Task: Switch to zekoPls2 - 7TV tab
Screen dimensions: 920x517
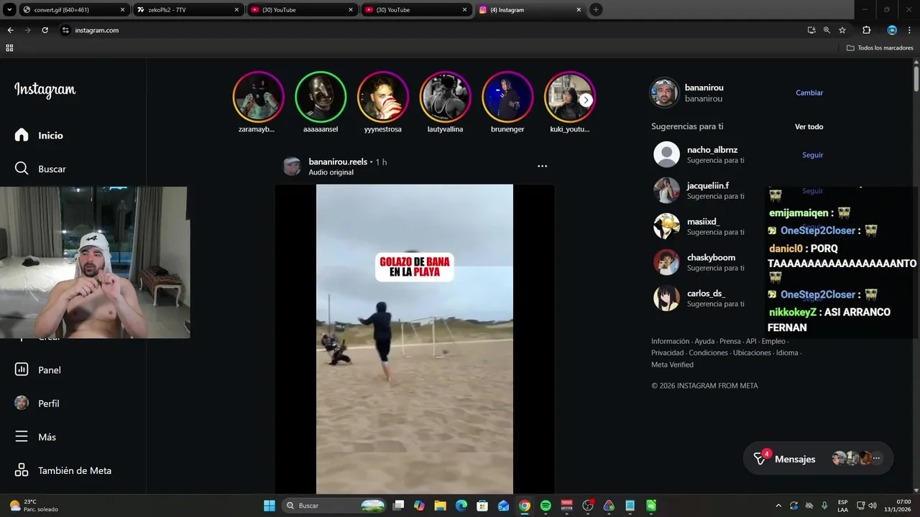Action: pyautogui.click(x=187, y=10)
